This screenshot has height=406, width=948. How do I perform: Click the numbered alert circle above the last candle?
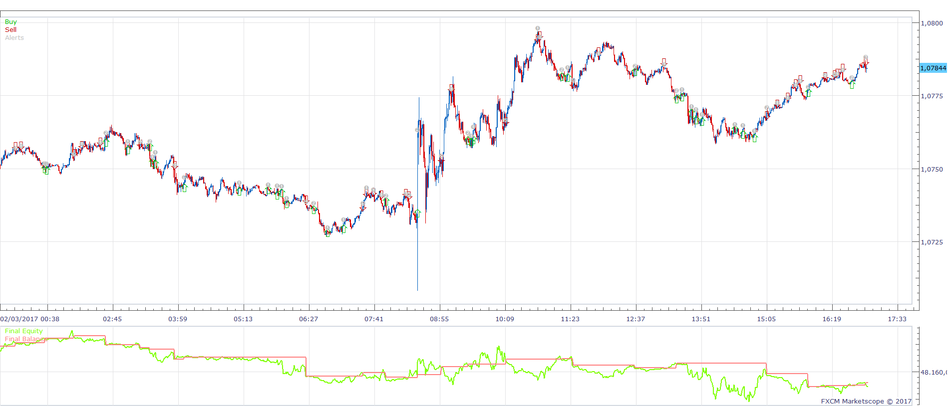866,57
